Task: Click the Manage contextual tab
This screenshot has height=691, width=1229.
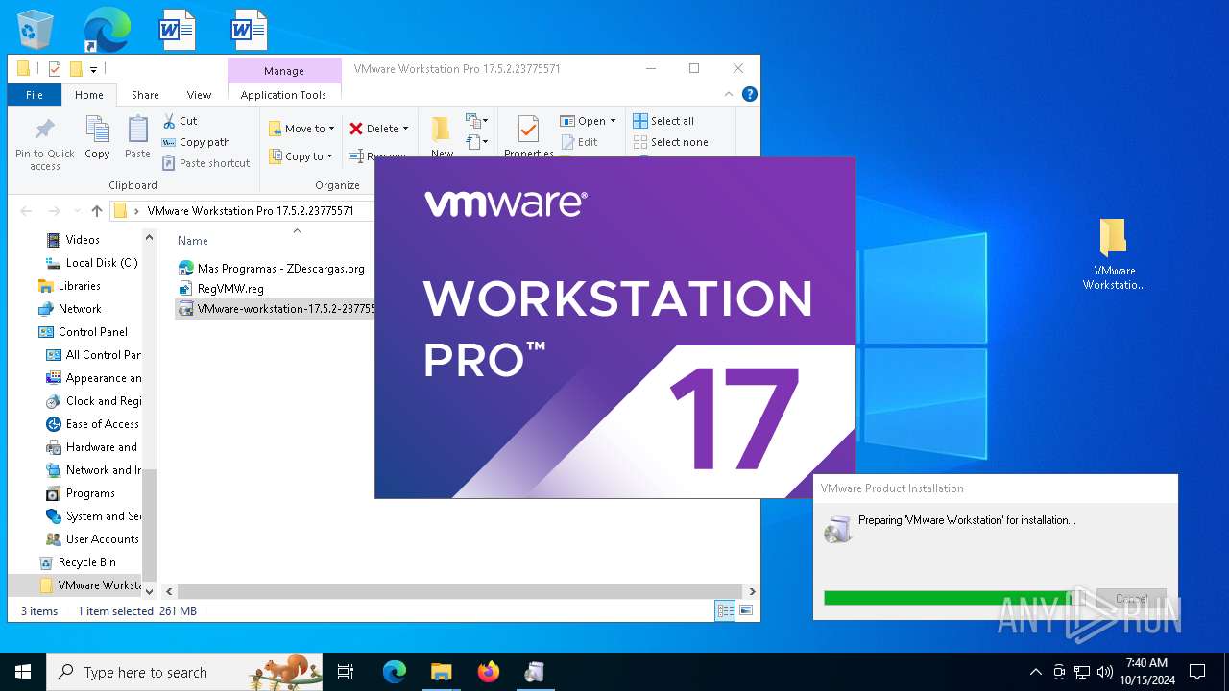Action: 284,70
